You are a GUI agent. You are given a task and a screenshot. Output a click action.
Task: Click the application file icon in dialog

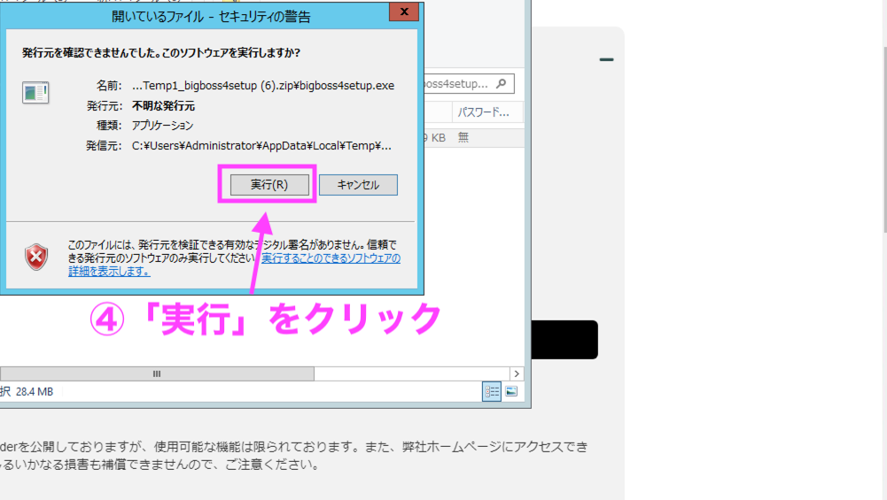tap(35, 93)
